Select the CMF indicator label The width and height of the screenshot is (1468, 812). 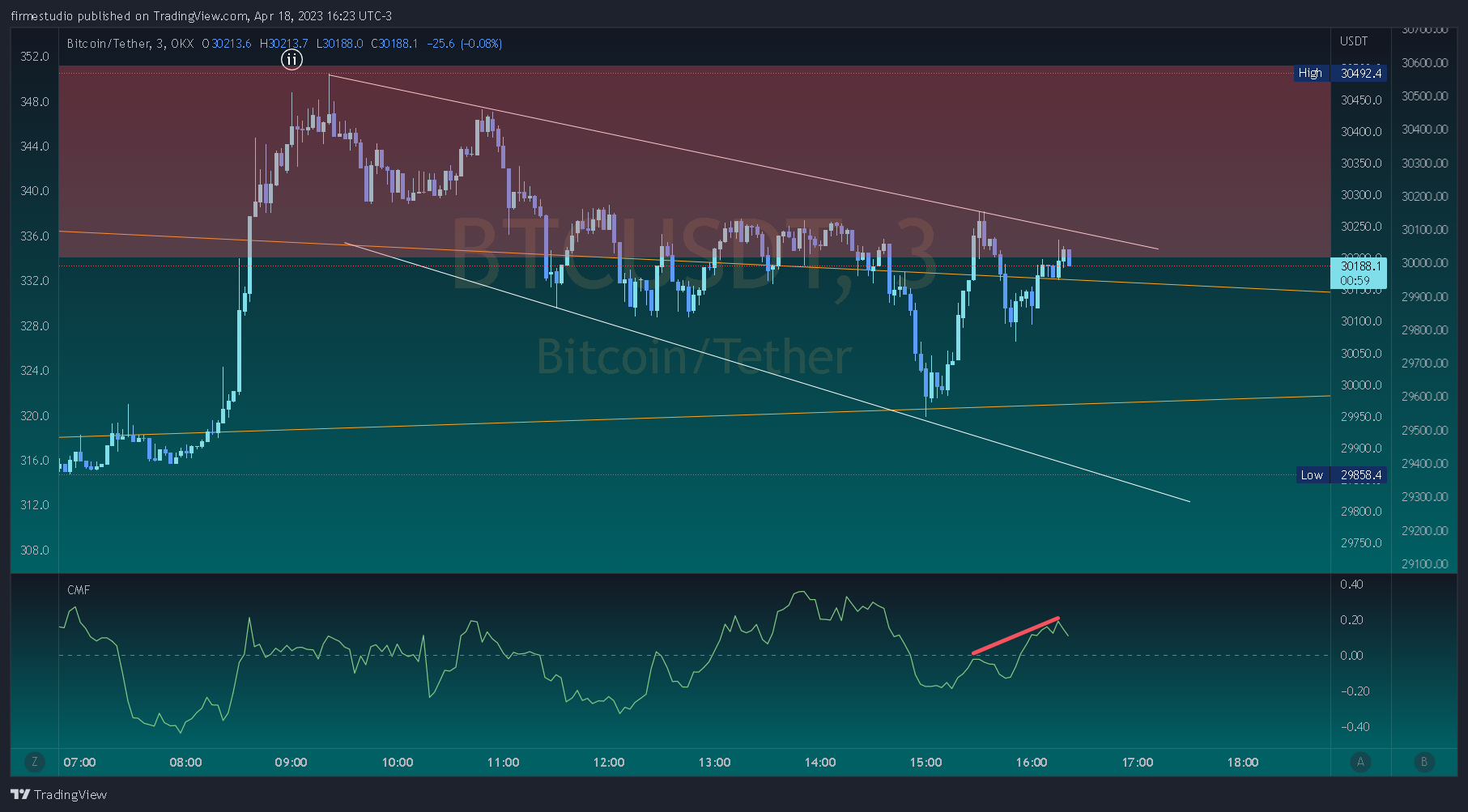(79, 590)
